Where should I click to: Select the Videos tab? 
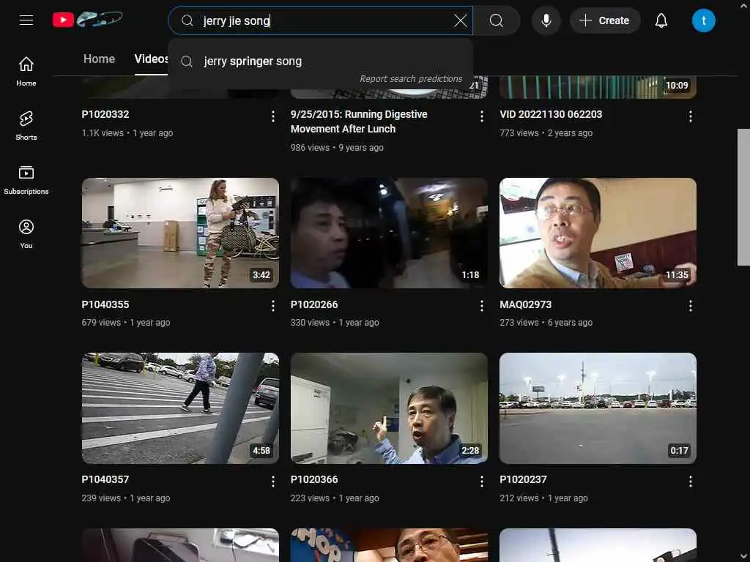(151, 59)
